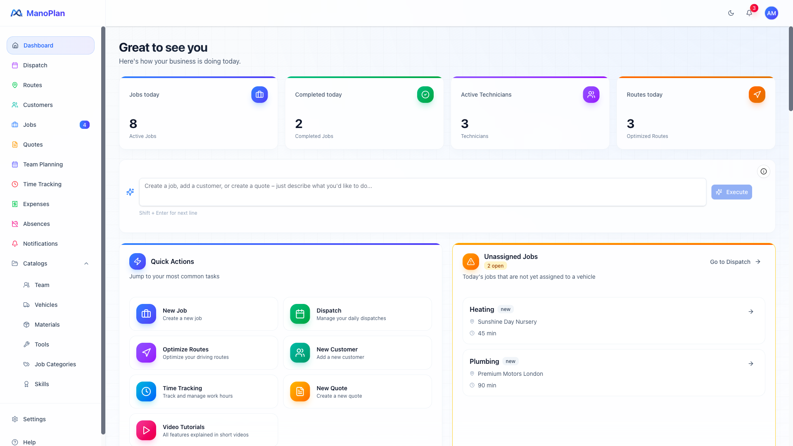Viewport: 793px width, 446px height.
Task: Open Video Tutorials play icon
Action: (x=146, y=430)
